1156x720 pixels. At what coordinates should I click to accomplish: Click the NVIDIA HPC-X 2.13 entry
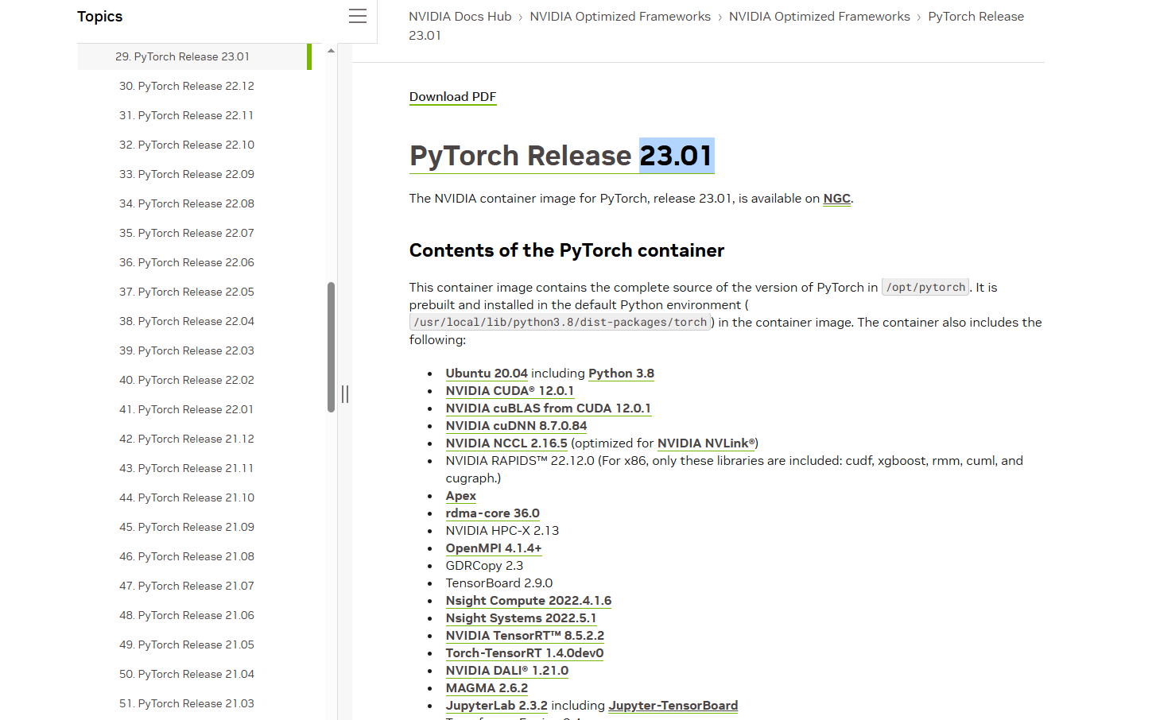pyautogui.click(x=502, y=531)
